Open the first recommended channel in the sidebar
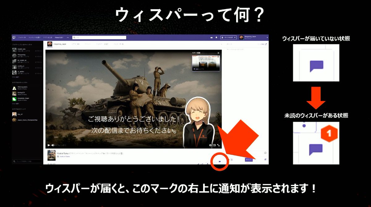 (27, 88)
